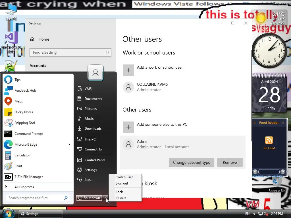
Task: Open Recycle Bin on desktop
Action: [277, 185]
